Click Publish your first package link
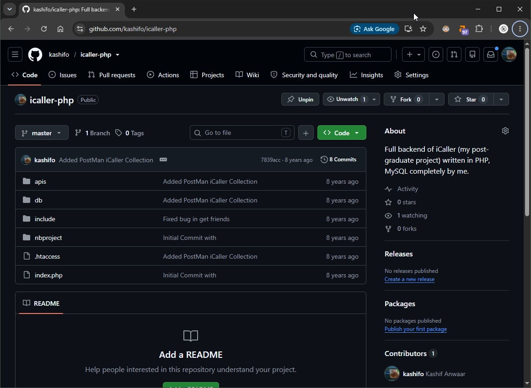 [416, 329]
